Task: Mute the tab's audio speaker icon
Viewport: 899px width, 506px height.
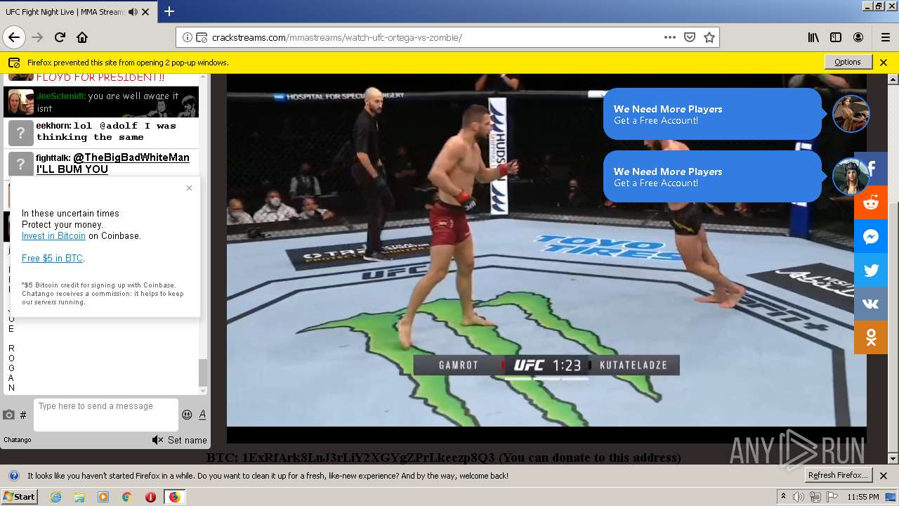Action: [x=133, y=12]
